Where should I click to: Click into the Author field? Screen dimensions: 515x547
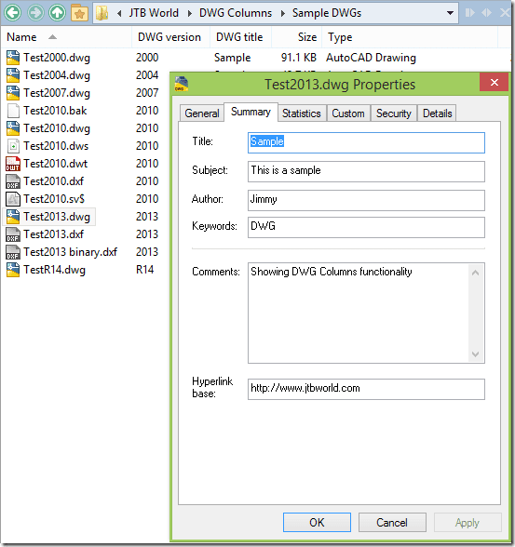[x=366, y=200]
